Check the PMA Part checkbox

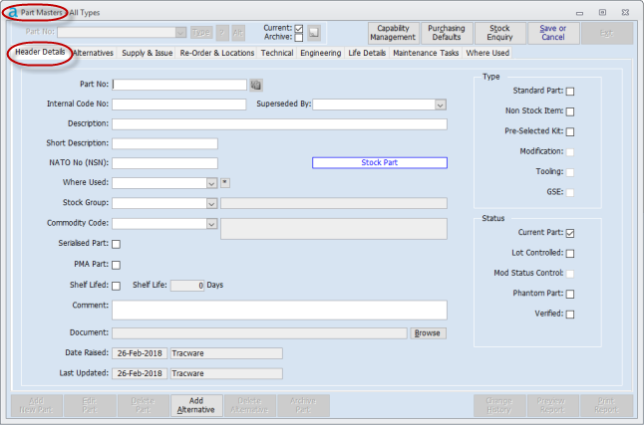pos(116,265)
